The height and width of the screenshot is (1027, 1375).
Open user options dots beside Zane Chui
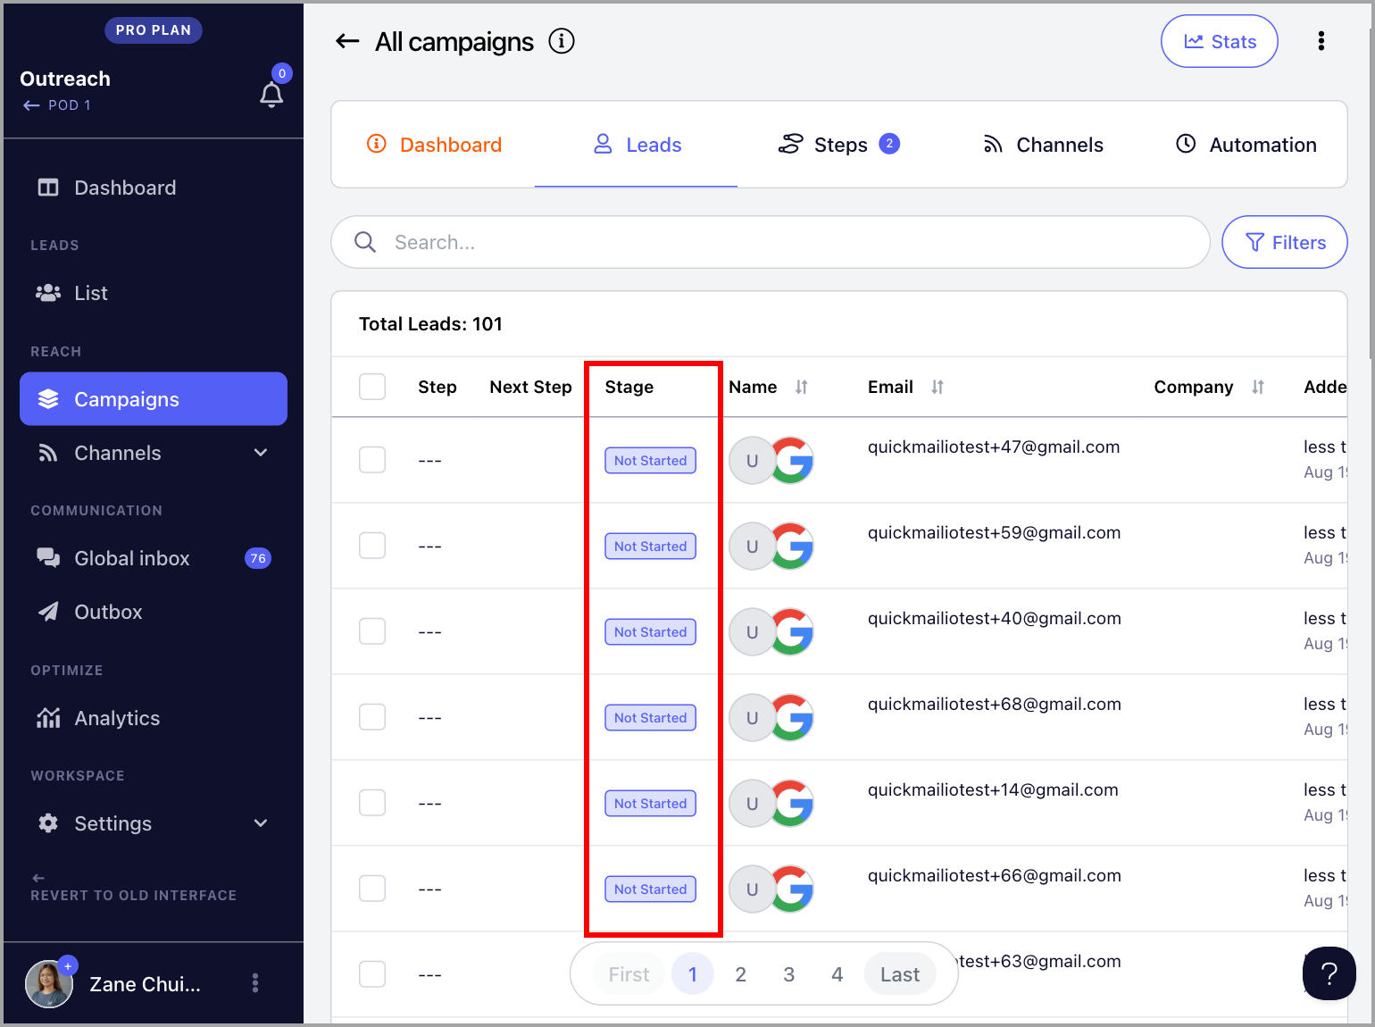tap(255, 983)
